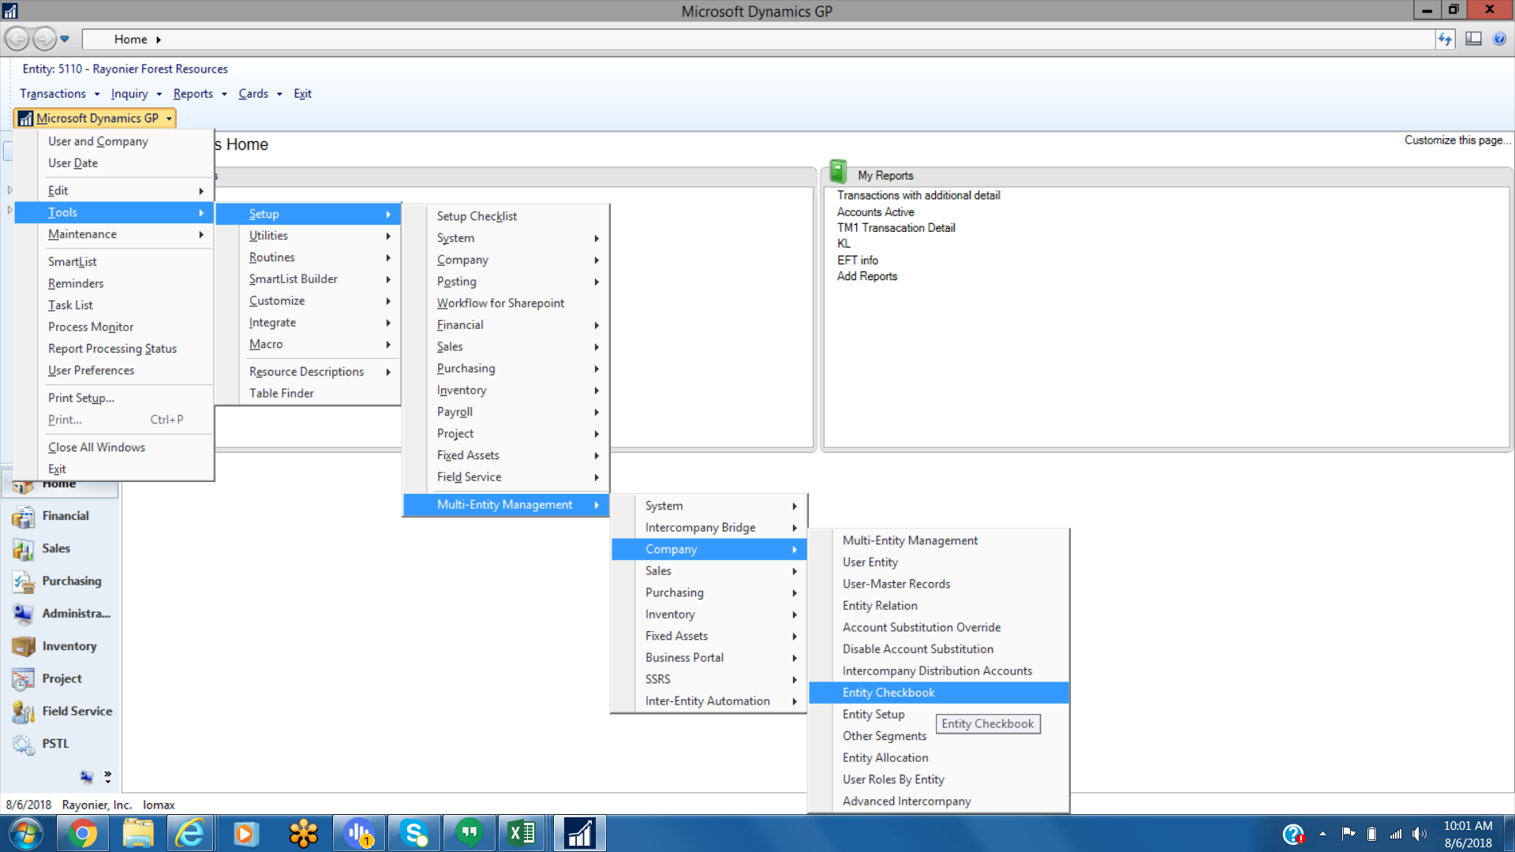This screenshot has height=852, width=1515.
Task: Open Google Chrome from the taskbar
Action: click(x=82, y=833)
